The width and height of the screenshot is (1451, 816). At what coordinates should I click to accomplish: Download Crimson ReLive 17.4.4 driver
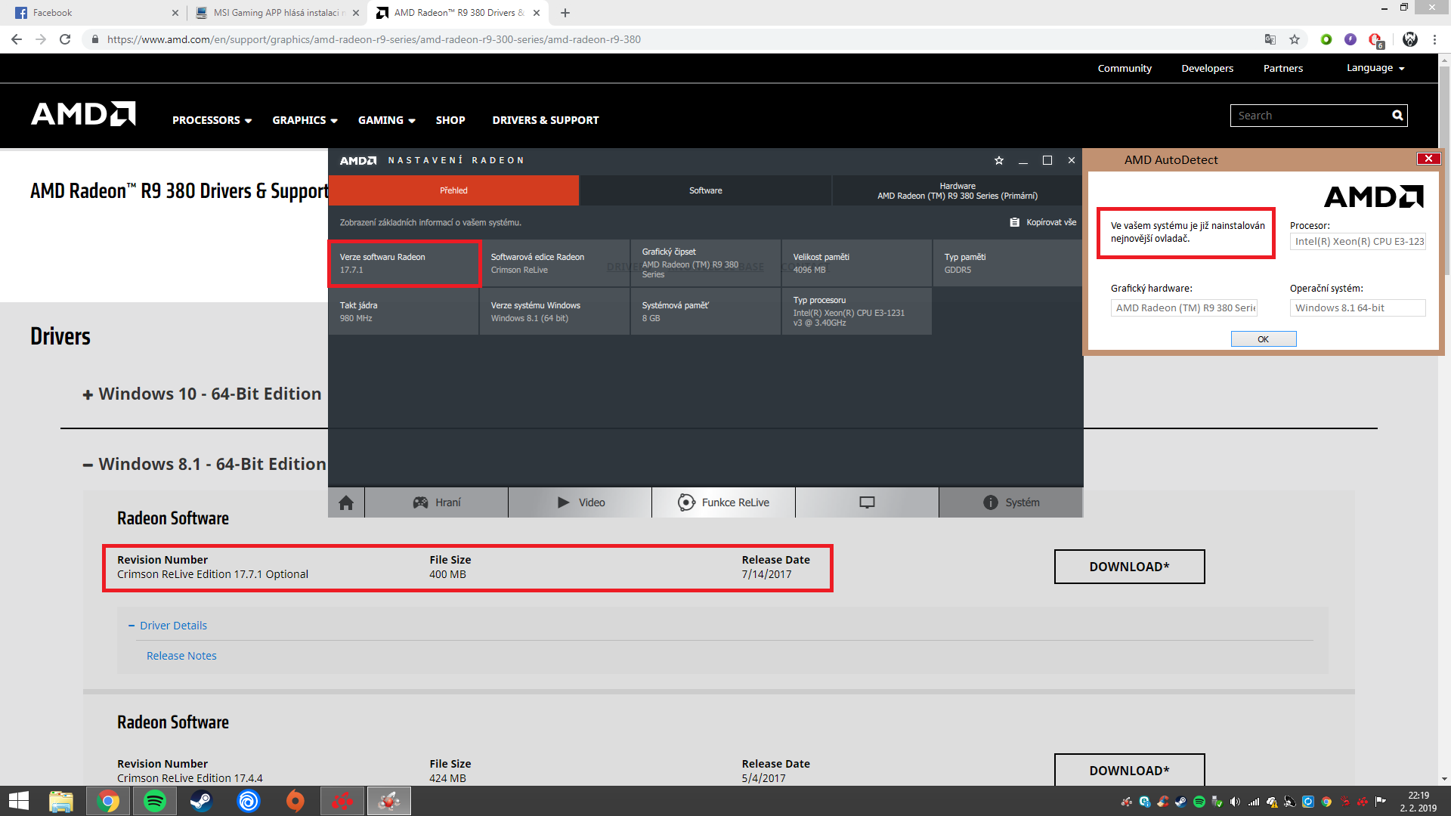[x=1129, y=770]
